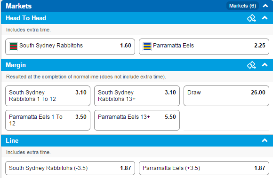Click the Margin section multi-bet ticket icon
This screenshot has height=178, width=273.
[x=251, y=65]
